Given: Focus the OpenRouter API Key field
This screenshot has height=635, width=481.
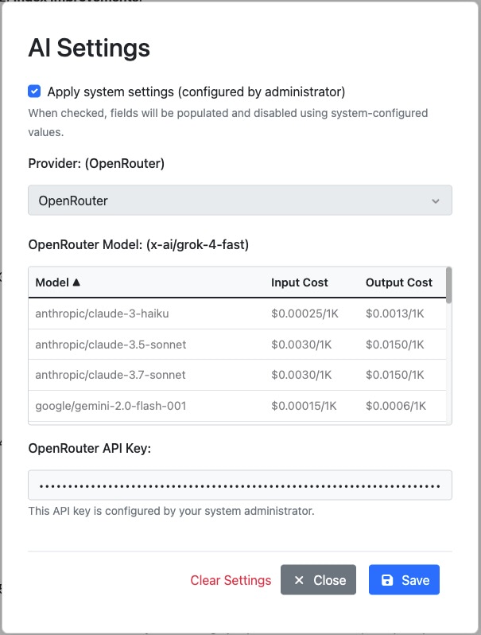Looking at the screenshot, I should pos(239,485).
